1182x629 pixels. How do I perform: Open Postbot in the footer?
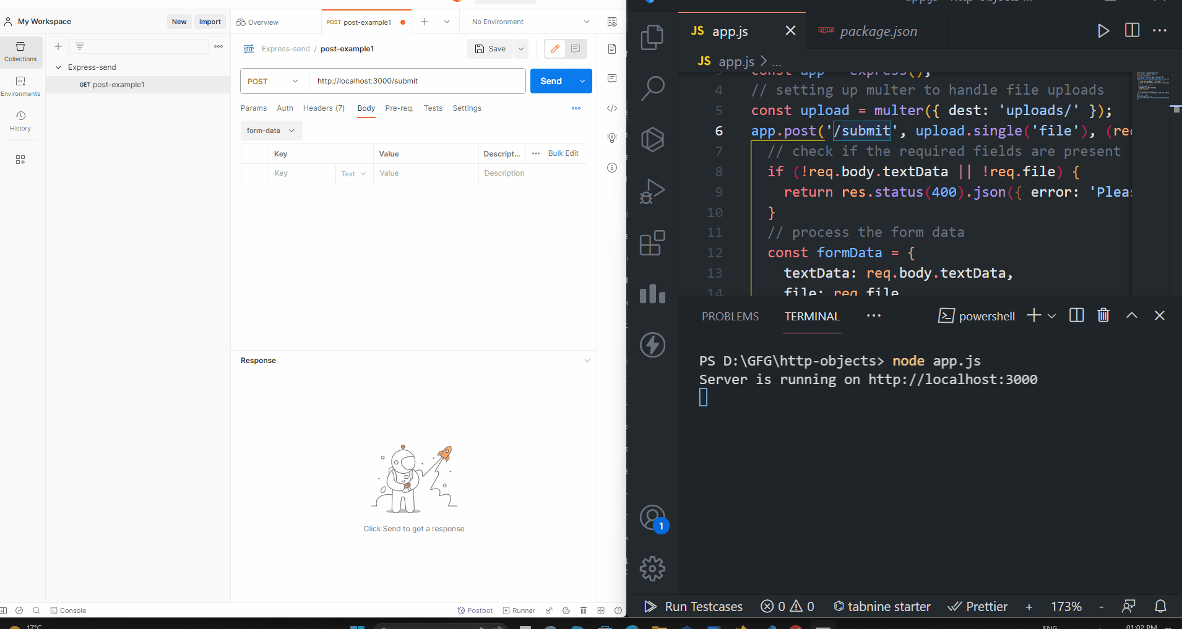[x=475, y=610]
